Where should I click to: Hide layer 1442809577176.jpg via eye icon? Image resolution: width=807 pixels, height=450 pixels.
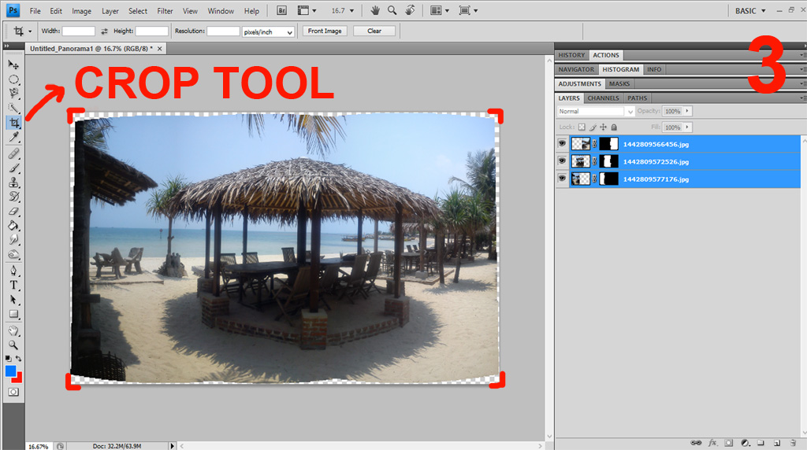562,179
